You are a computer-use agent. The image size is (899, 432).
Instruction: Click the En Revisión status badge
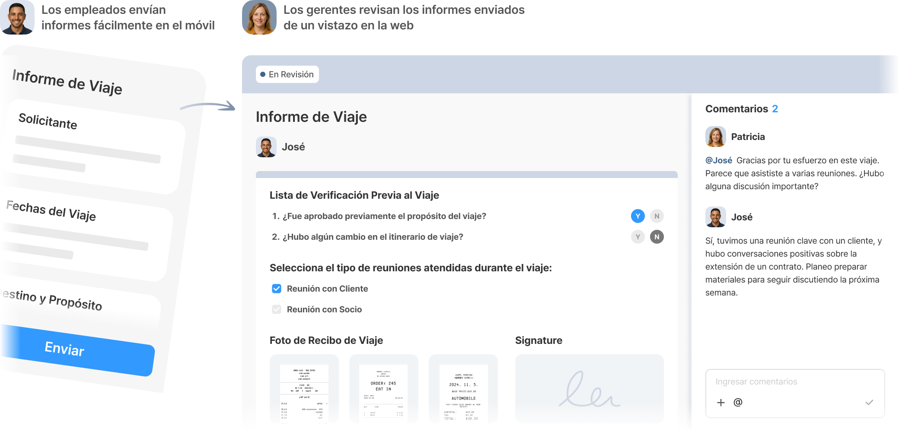287,74
